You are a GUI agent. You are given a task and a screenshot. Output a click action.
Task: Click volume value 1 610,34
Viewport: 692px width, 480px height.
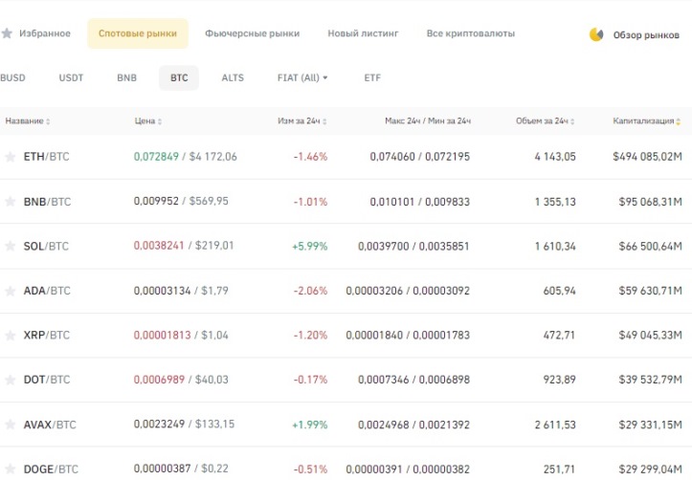point(555,247)
